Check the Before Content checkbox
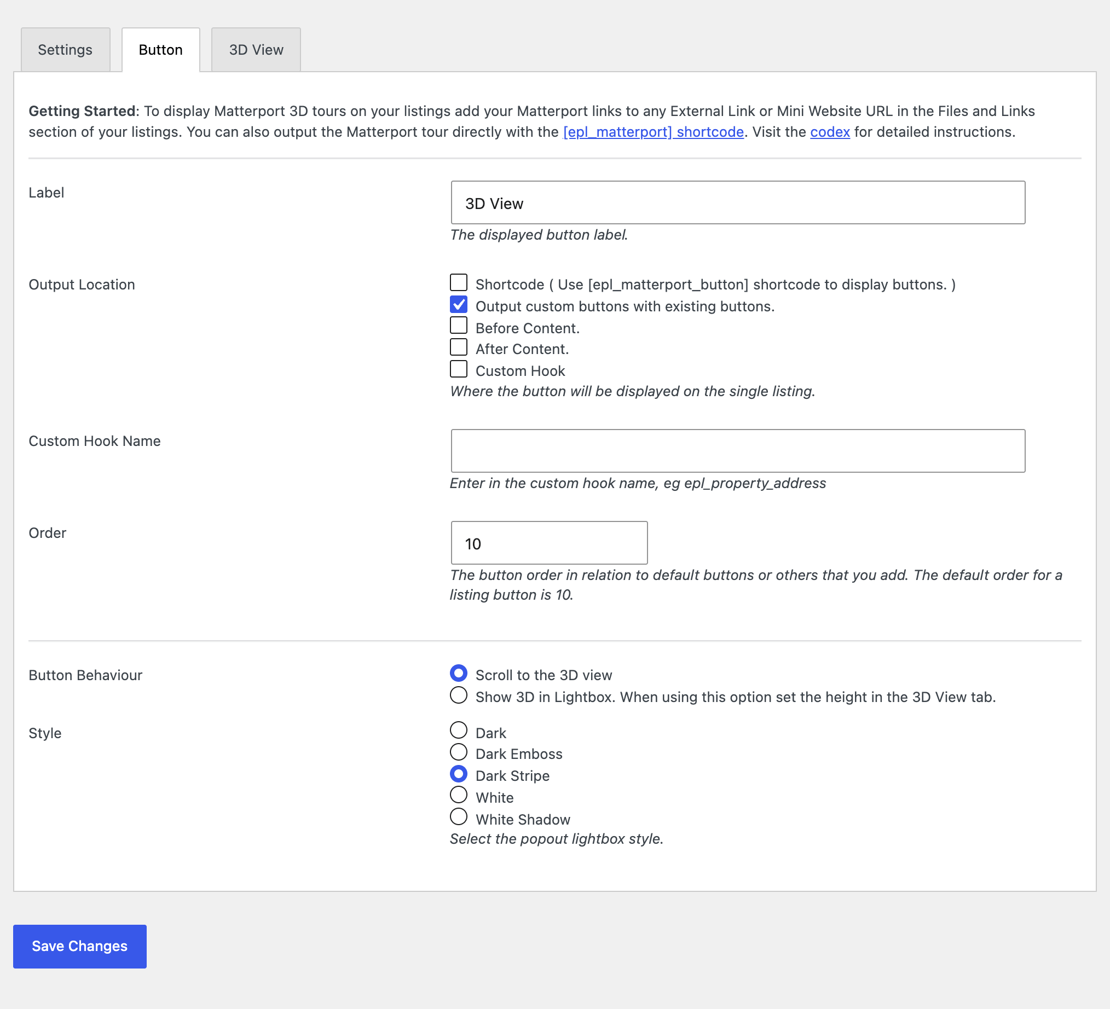This screenshot has height=1009, width=1110. 459,326
